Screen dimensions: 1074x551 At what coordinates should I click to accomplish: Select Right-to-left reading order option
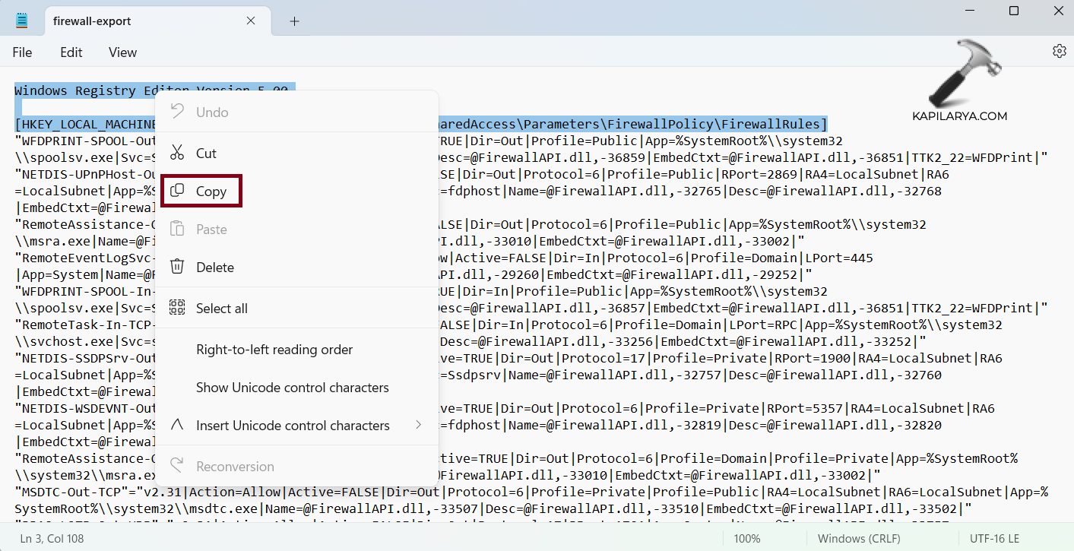click(x=274, y=350)
